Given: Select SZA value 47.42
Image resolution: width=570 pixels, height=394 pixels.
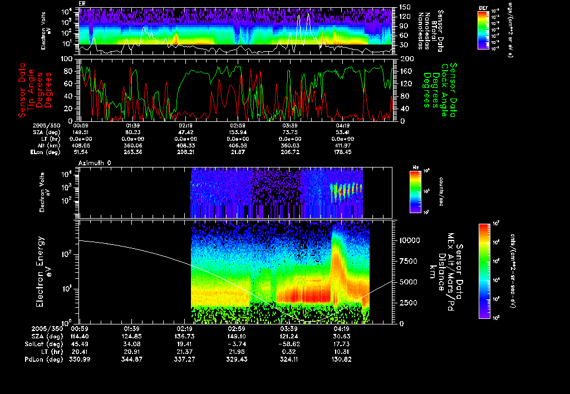Looking at the screenshot, I should point(185,132).
